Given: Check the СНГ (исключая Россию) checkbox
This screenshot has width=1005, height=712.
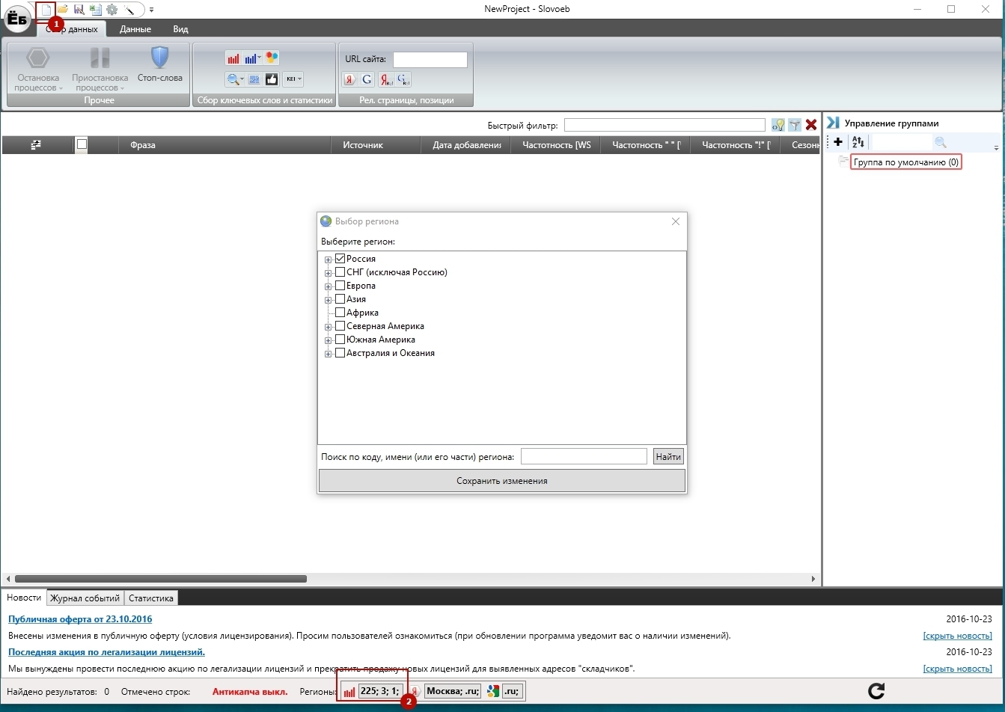Looking at the screenshot, I should (340, 272).
